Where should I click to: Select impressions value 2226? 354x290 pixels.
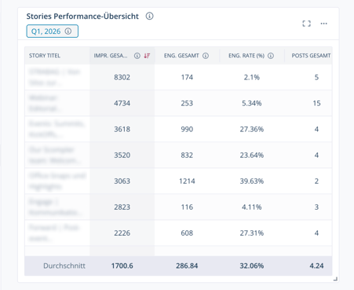point(122,233)
